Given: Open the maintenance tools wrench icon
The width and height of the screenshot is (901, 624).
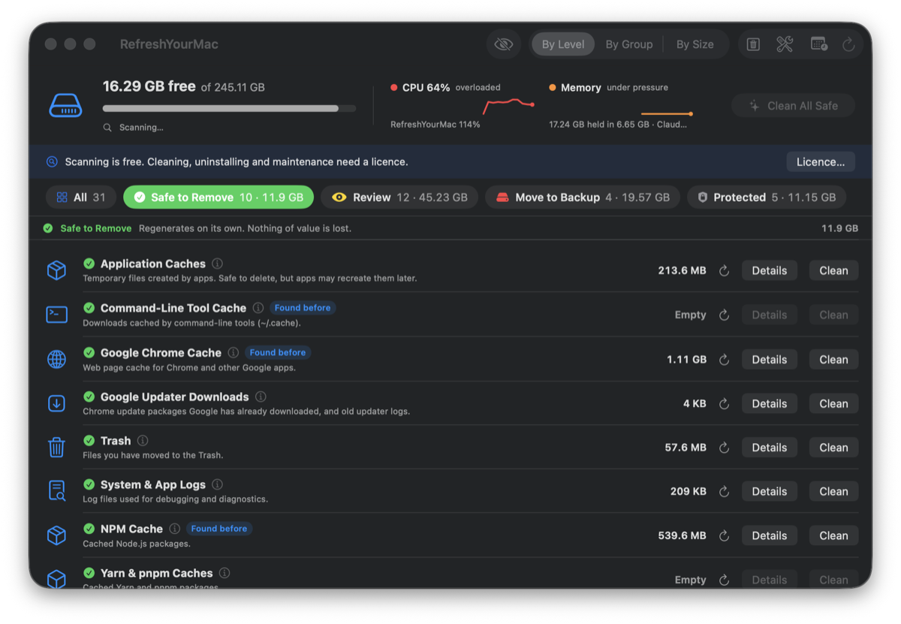Looking at the screenshot, I should click(x=785, y=44).
